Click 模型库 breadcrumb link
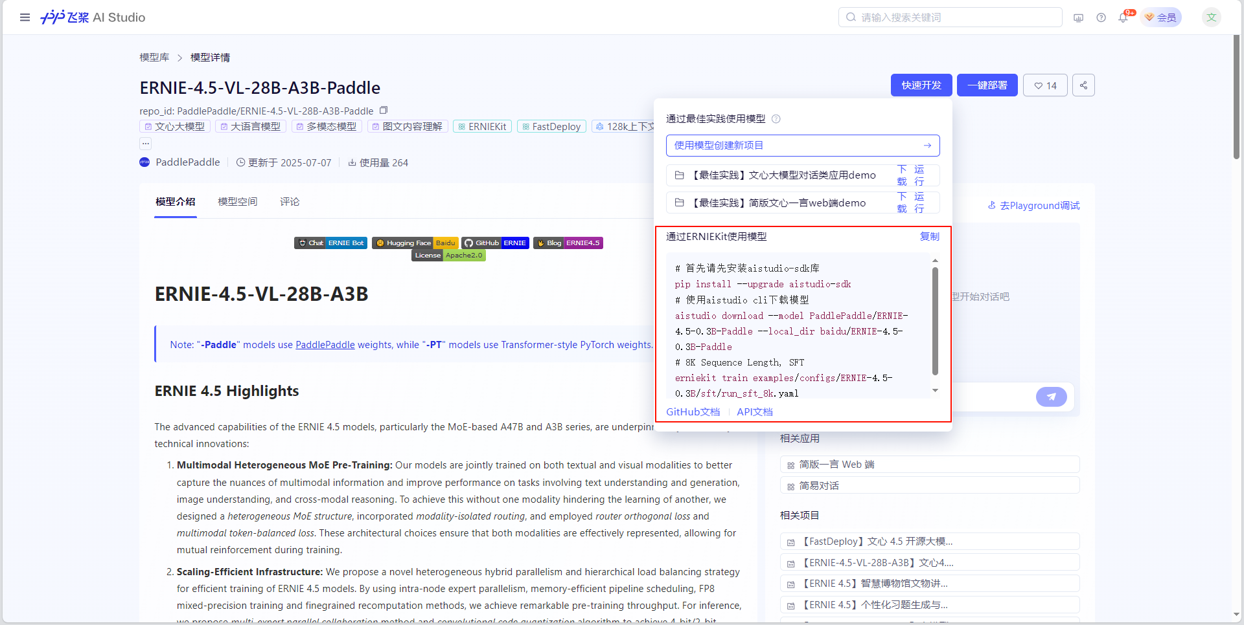The width and height of the screenshot is (1244, 625). click(x=154, y=58)
